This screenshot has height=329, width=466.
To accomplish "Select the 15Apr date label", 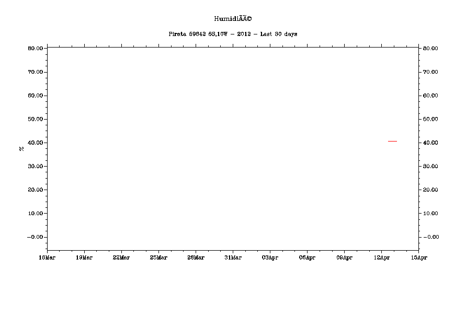I will pos(418,257).
